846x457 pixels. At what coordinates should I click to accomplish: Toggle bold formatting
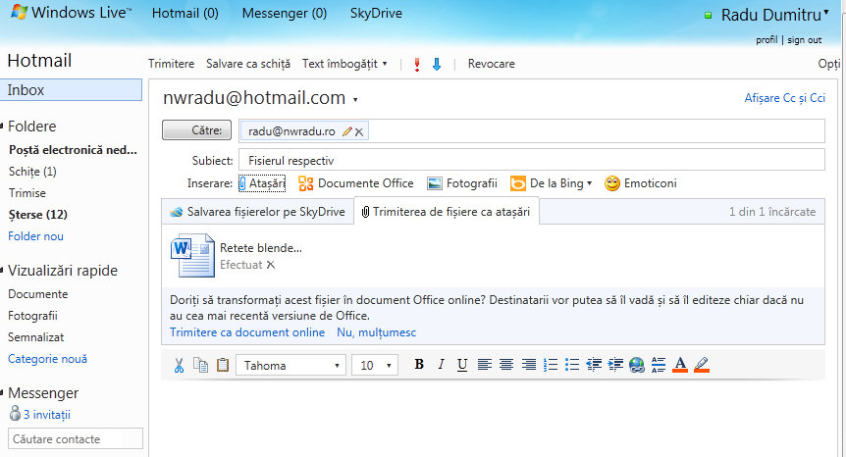[x=419, y=365]
